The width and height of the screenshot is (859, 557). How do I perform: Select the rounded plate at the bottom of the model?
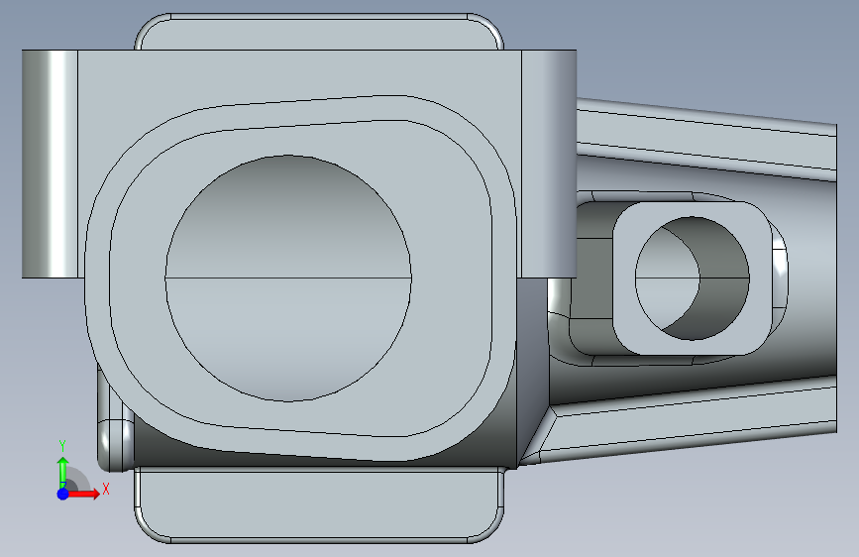click(319, 504)
